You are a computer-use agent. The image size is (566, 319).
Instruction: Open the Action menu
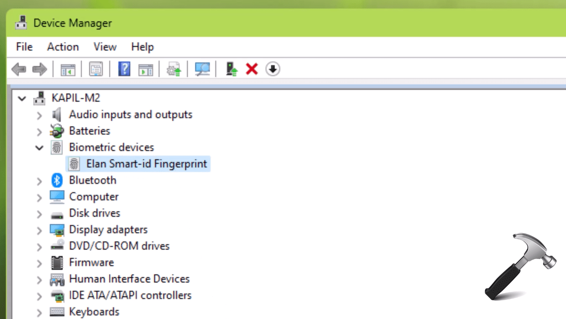click(x=63, y=47)
